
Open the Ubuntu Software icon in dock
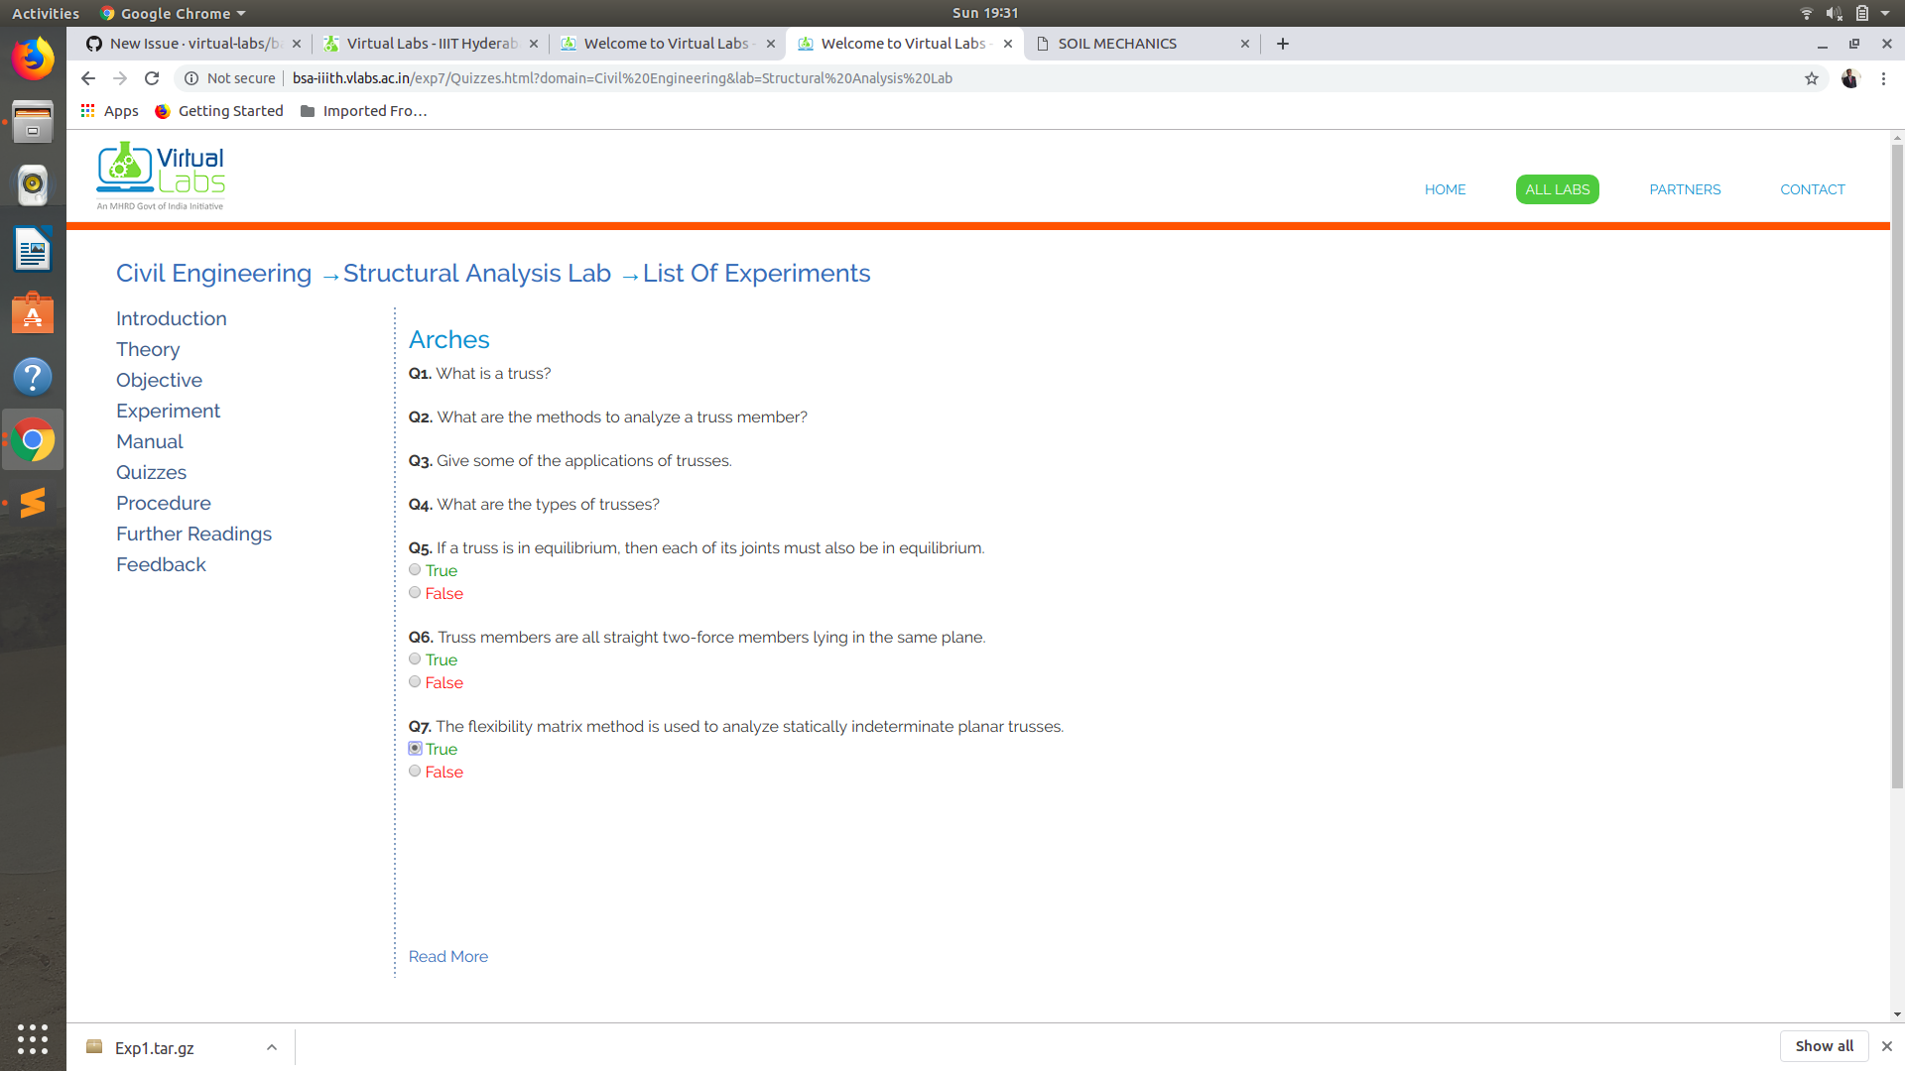(x=33, y=313)
